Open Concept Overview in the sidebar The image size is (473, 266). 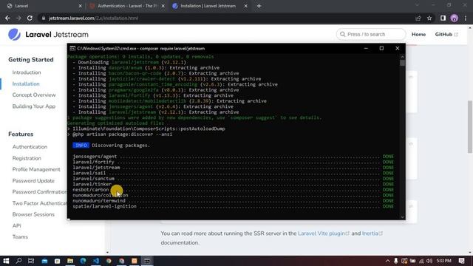[34, 95]
